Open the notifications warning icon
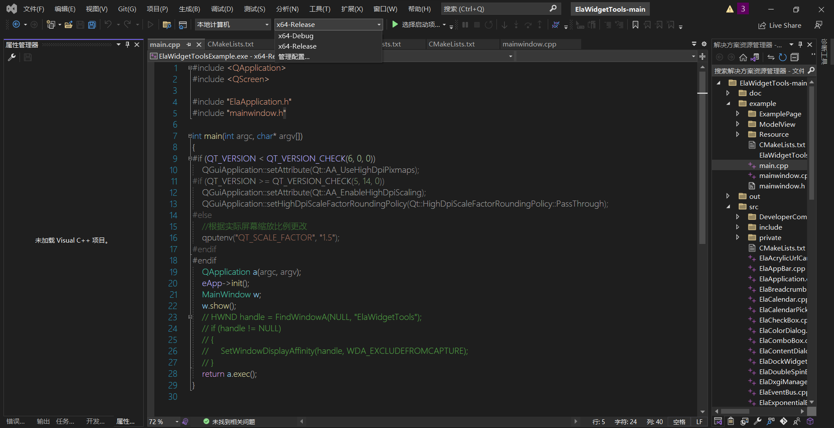 click(x=730, y=9)
